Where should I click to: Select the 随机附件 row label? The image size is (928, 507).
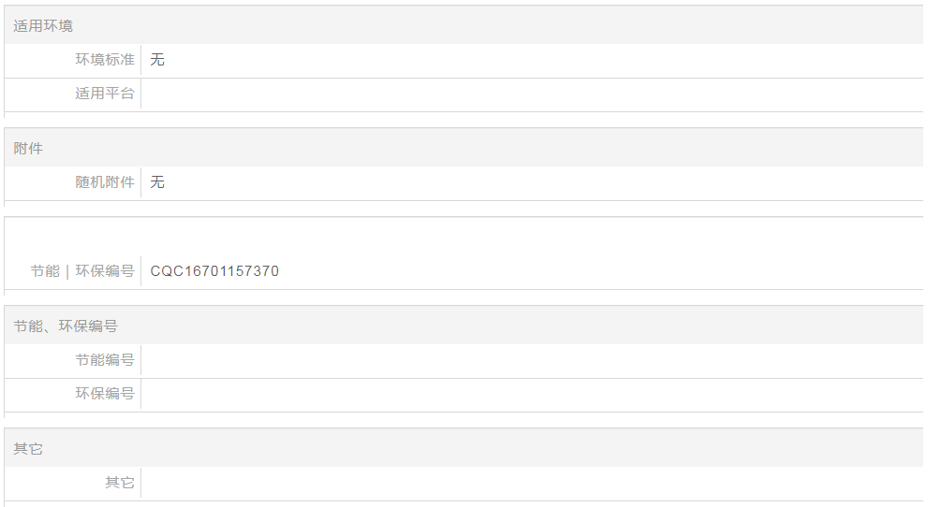[105, 182]
